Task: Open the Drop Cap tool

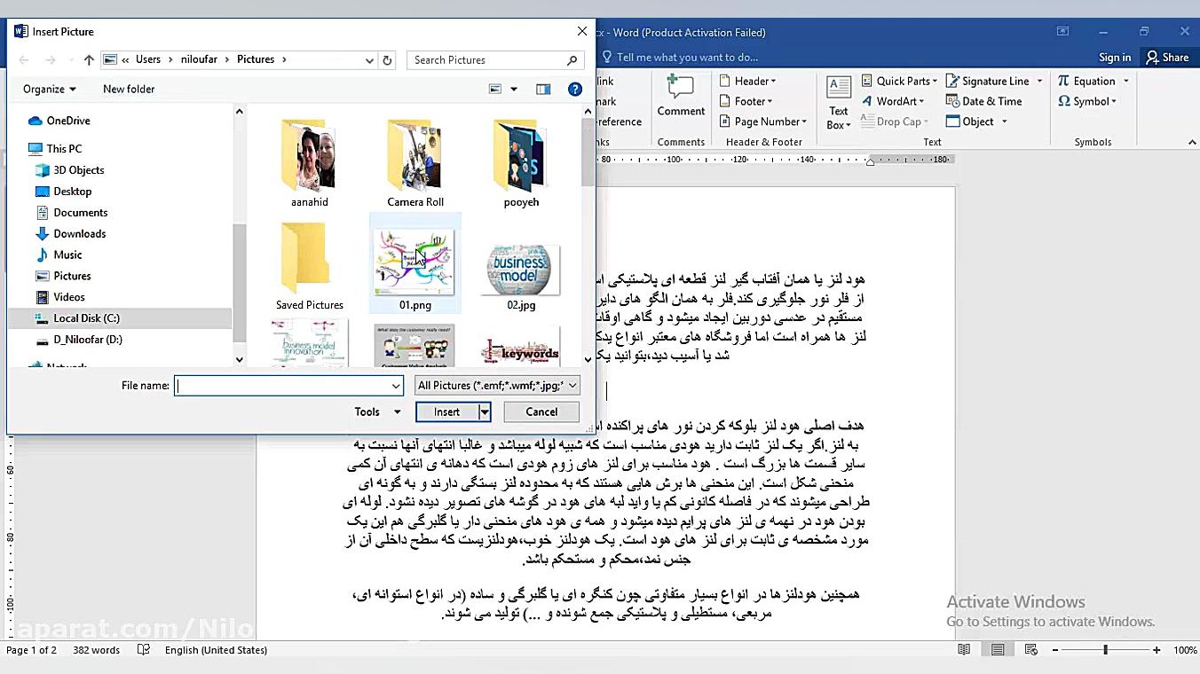Action: point(894,121)
